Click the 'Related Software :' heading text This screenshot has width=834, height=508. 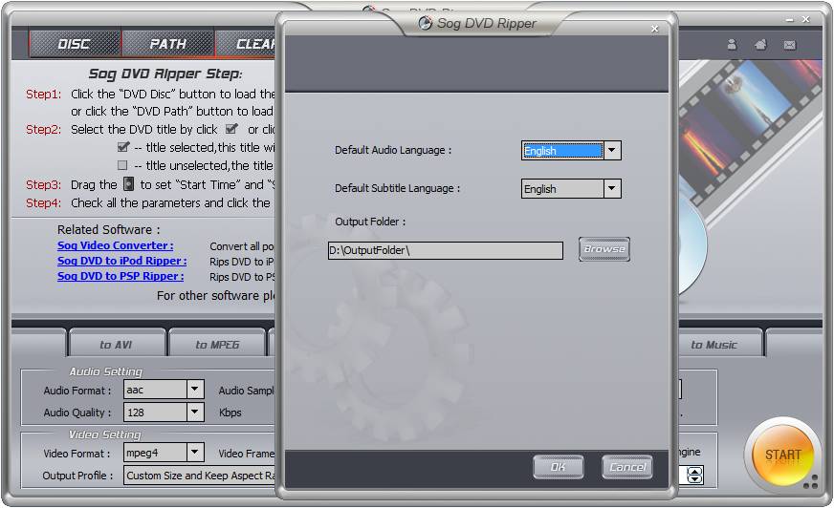point(108,230)
